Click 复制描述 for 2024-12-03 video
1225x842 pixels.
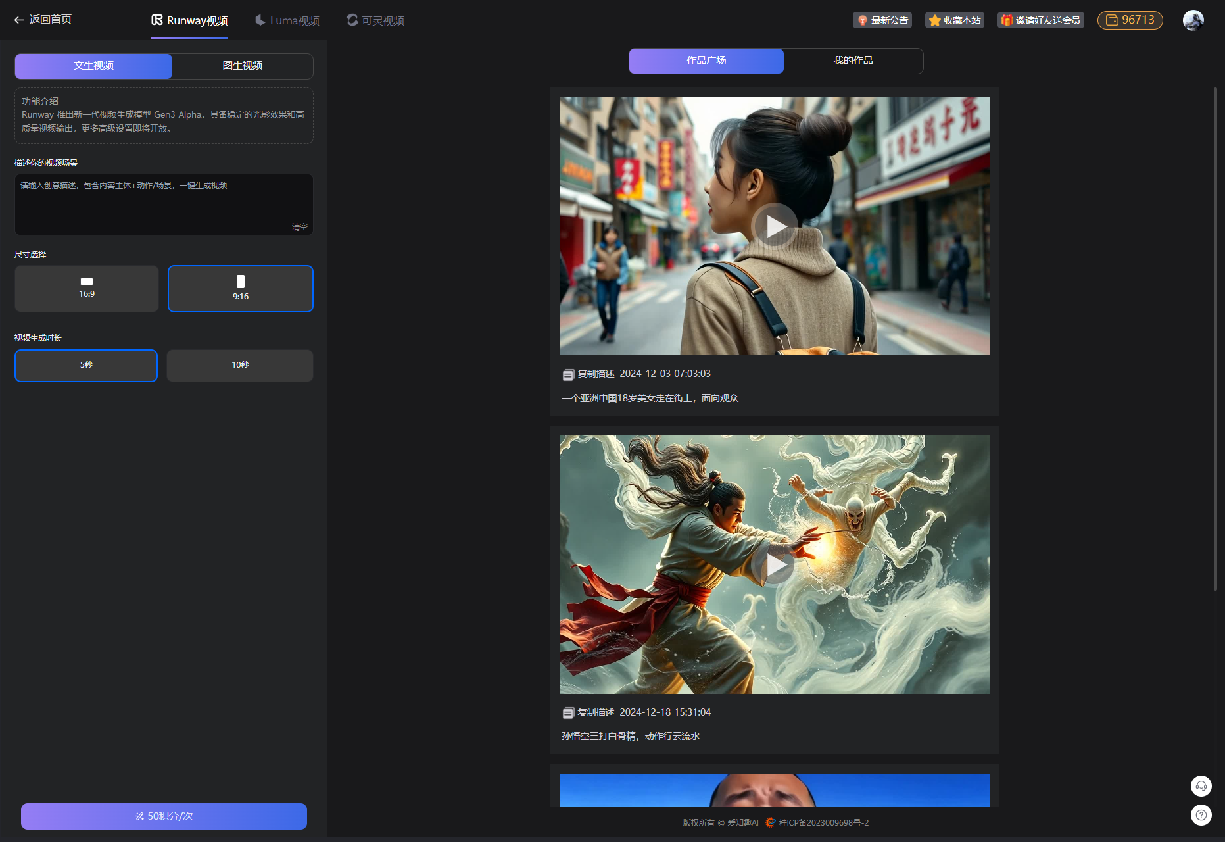pos(596,374)
